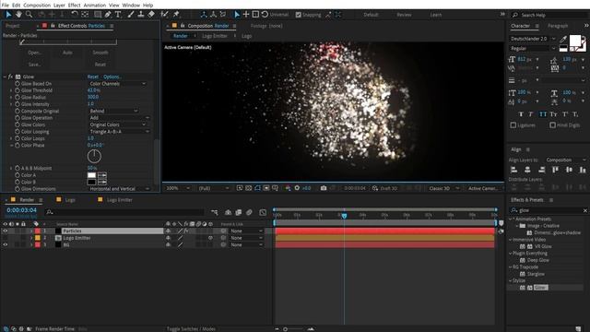Click Reset link for Glow effect
Screen dimensions: 590x332
93,77
